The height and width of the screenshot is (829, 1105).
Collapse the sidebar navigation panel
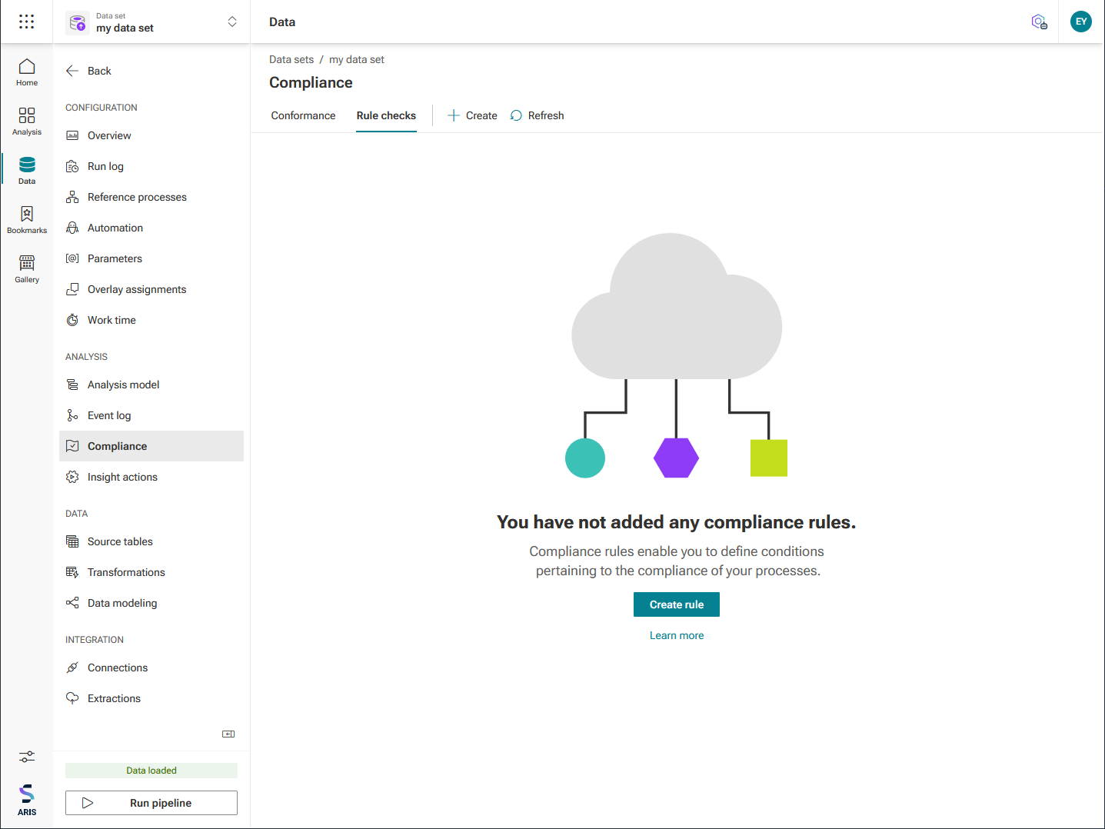coord(228,734)
